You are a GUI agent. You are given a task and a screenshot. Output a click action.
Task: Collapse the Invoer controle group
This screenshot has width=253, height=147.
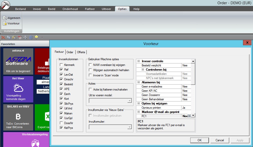click(138, 61)
